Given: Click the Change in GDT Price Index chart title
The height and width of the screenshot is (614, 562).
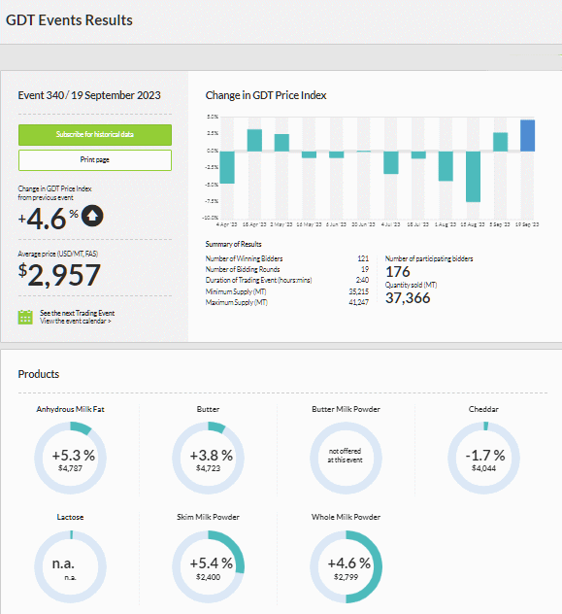Looking at the screenshot, I should [266, 95].
